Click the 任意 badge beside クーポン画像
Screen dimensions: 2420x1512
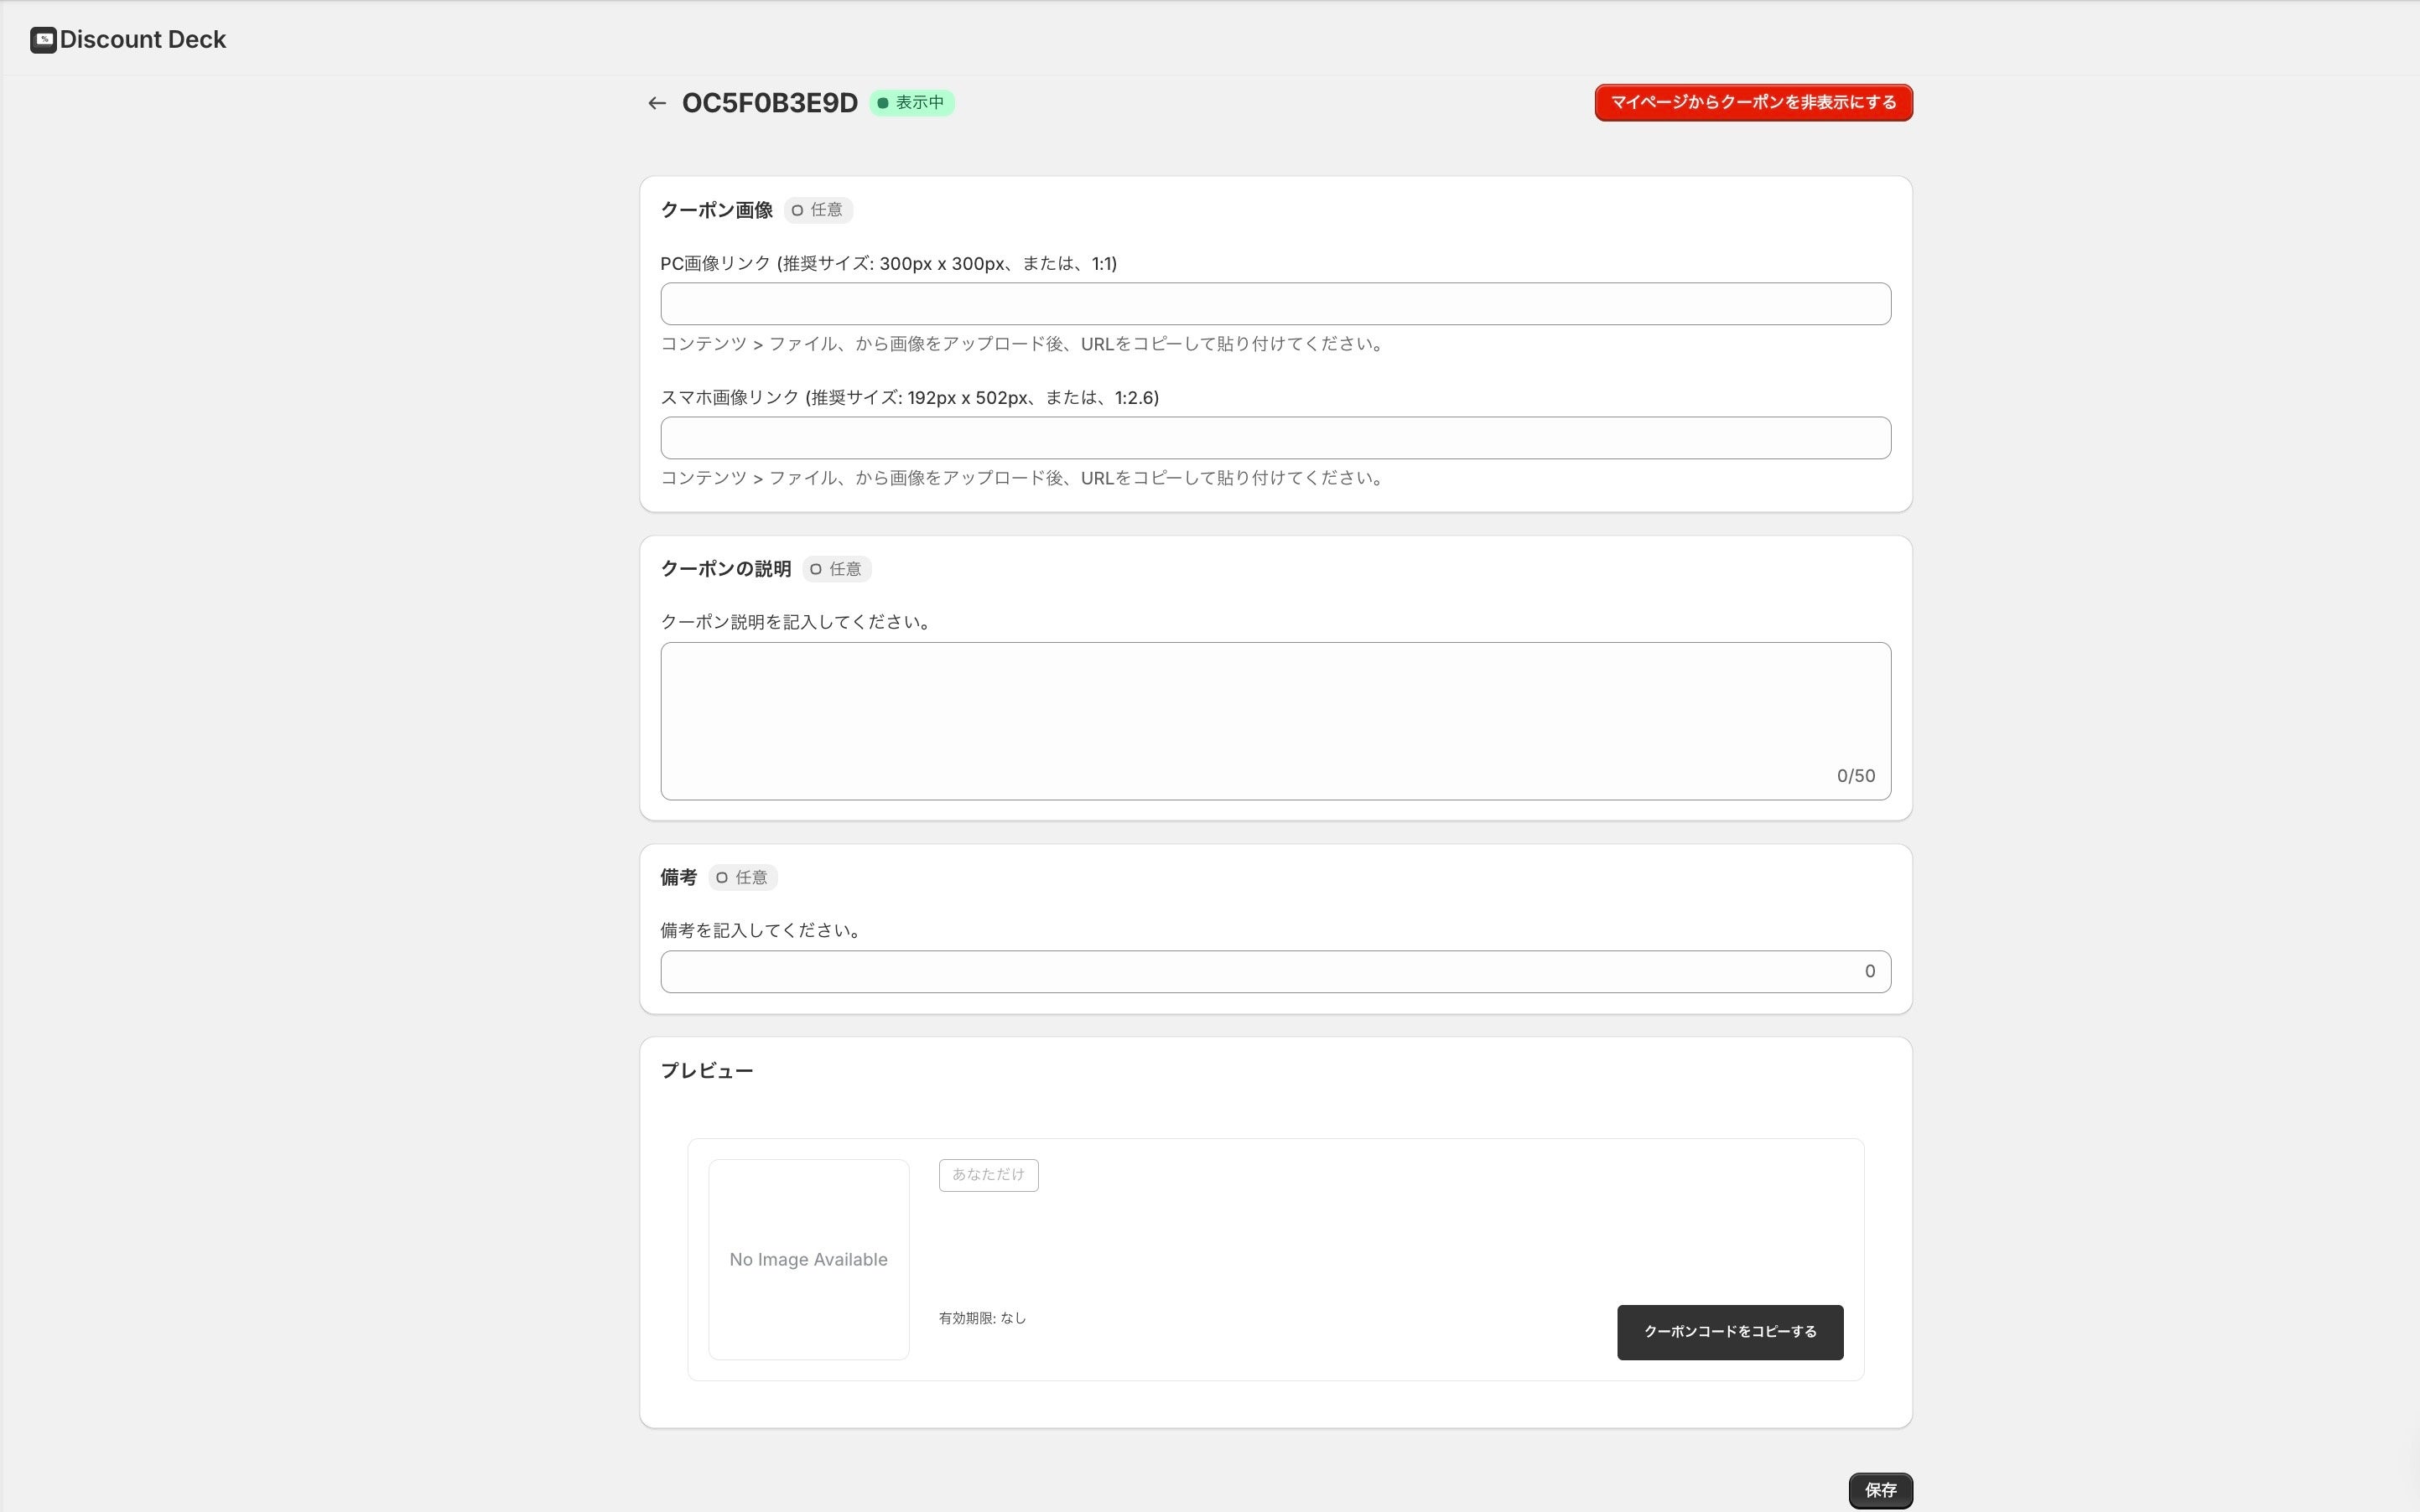(818, 210)
